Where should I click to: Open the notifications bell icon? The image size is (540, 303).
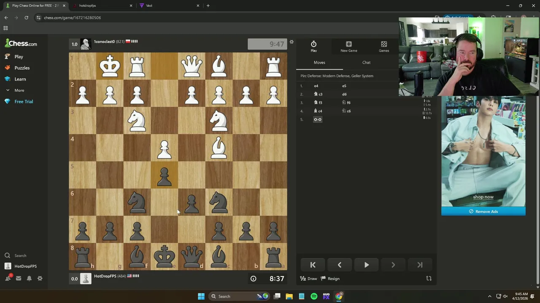[29, 279]
